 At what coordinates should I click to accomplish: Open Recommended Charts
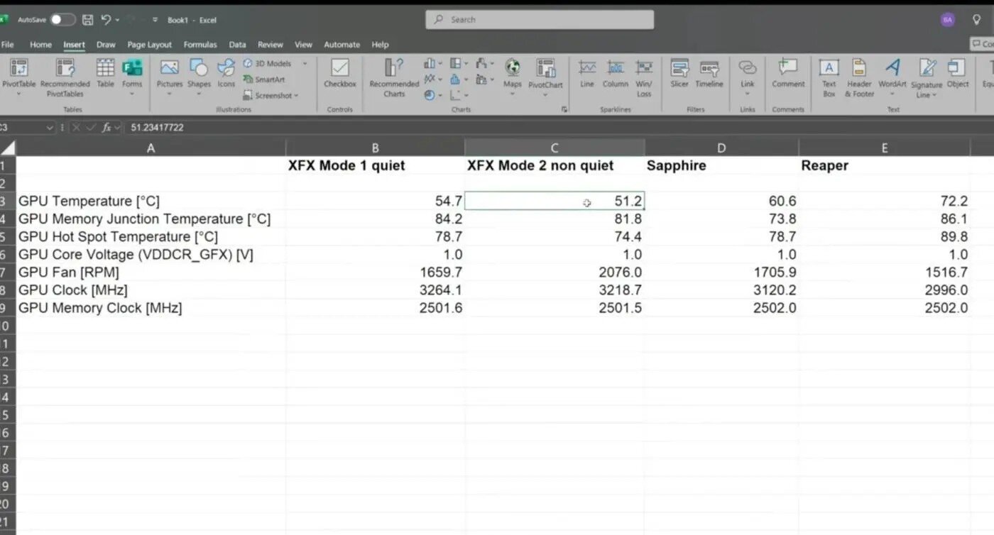point(394,77)
